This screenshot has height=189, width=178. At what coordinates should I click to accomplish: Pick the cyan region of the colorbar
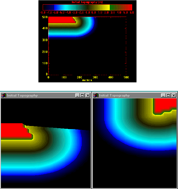tap(65, 7)
